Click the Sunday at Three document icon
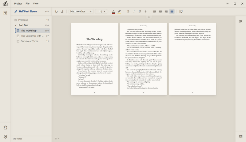The height and width of the screenshot is (142, 246). [18, 41]
